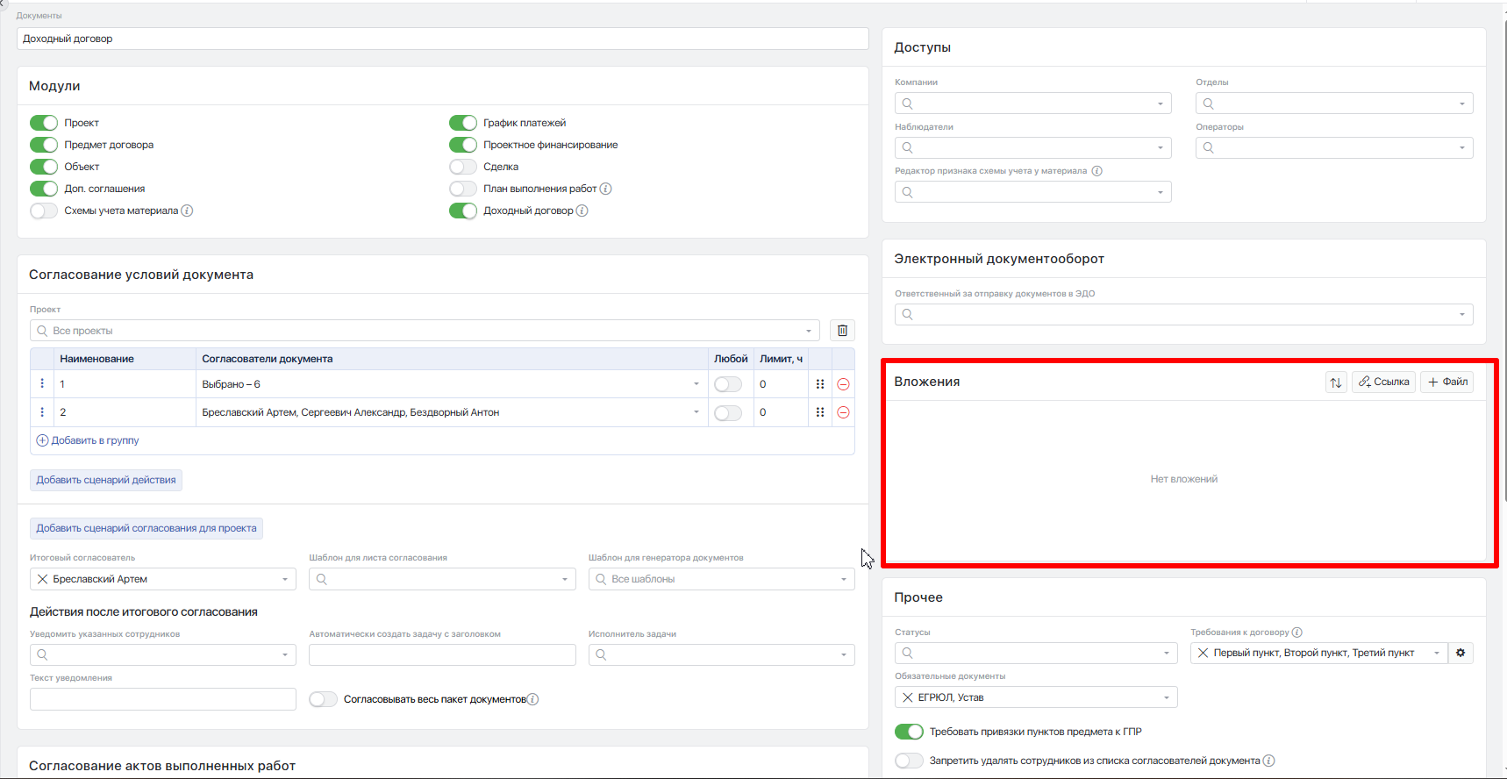This screenshot has width=1507, height=779.
Task: Remove approval row 1 with red minus icon
Action: [843, 384]
